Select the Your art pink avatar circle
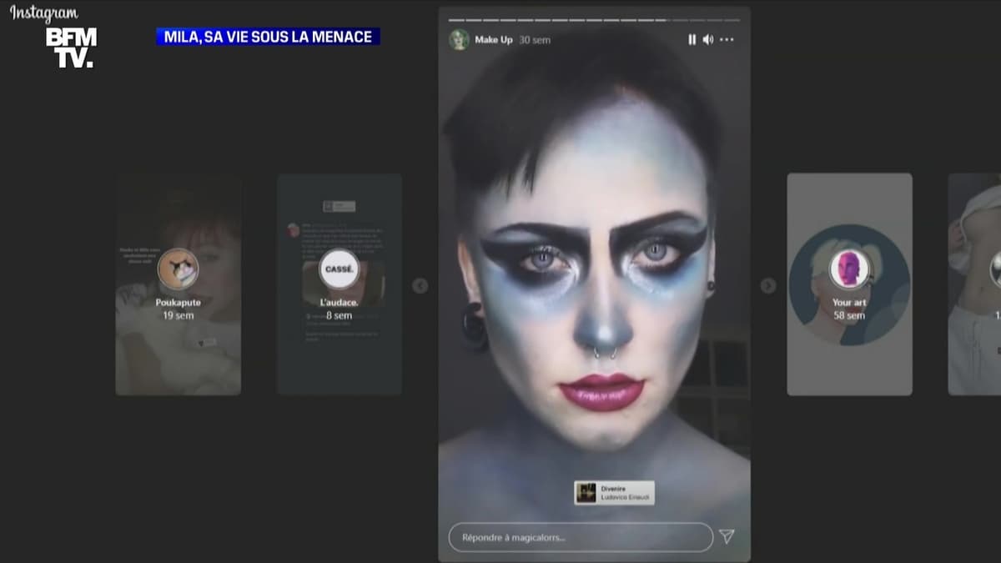1001x563 pixels. tap(849, 269)
